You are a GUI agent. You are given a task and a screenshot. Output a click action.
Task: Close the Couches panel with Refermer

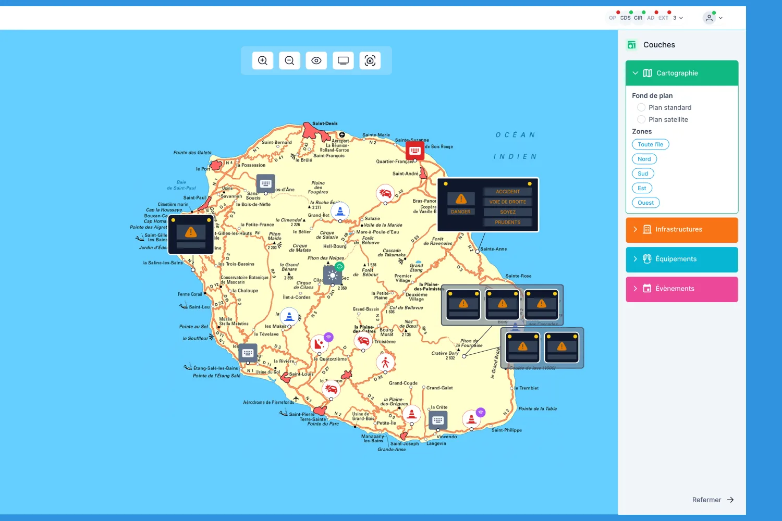pyautogui.click(x=713, y=500)
